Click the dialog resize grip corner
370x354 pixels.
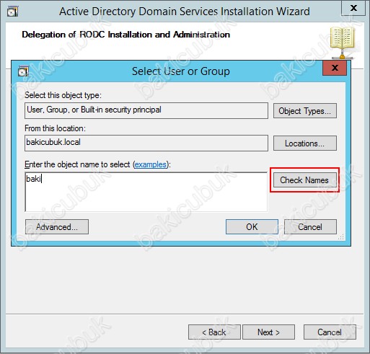(341, 237)
